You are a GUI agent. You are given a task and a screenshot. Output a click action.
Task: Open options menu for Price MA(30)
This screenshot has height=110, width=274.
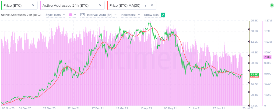145,5
